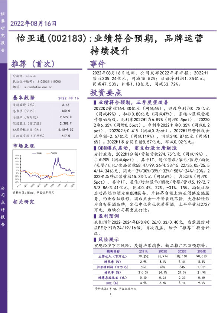
Task: Select total share capital value 2,597.0
Action: pyautogui.click(x=66, y=117)
